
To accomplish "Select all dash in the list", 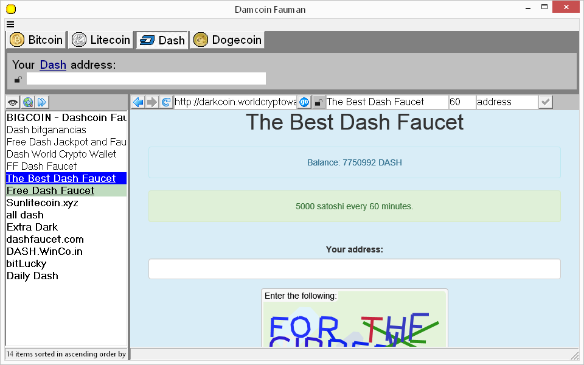I will (66, 215).
